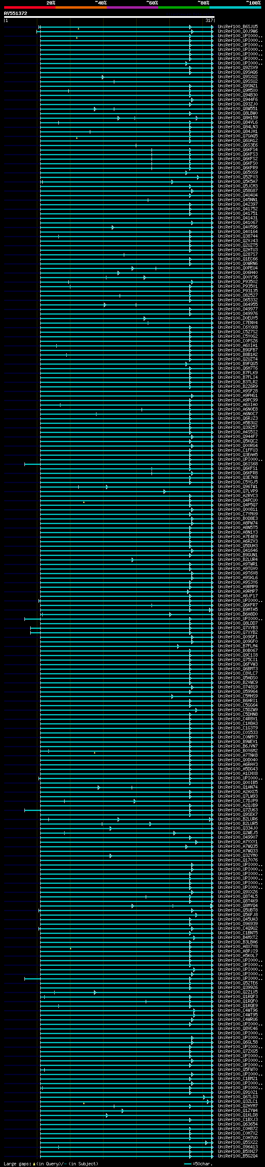265x1167 pixels.
Task: Click the UniRef100_Q7LVP9 label
Action: (x=238, y=491)
